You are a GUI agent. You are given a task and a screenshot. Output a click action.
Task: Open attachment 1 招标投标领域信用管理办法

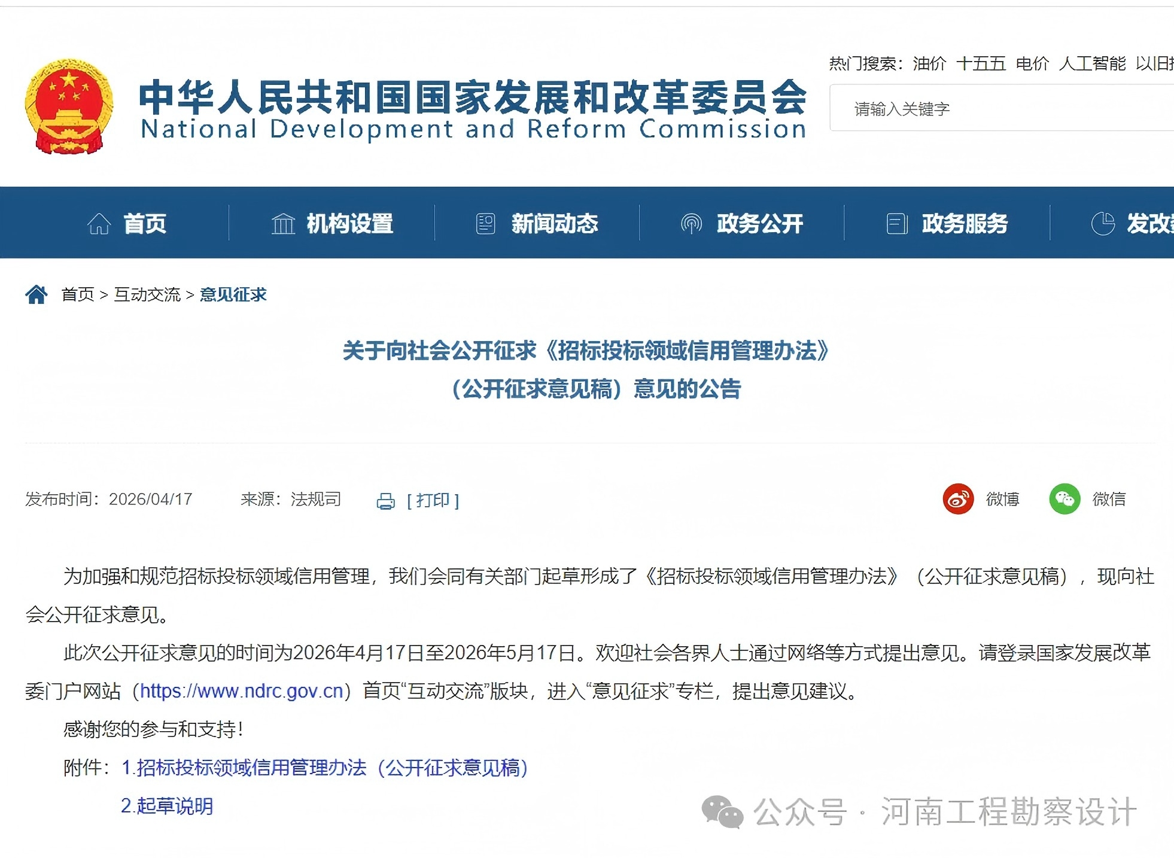point(325,768)
